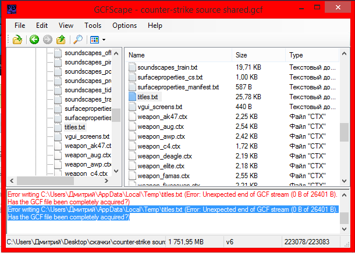Click the 25,78 KB size cell
This screenshot has height=253, width=355.
[x=248, y=97]
